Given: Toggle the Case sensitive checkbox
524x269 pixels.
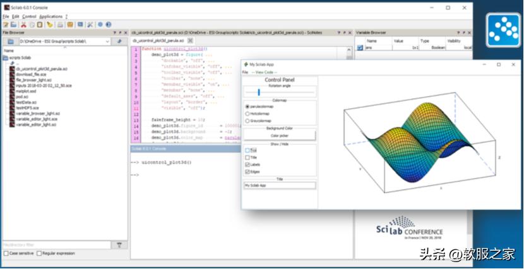Looking at the screenshot, I should coord(6,253).
